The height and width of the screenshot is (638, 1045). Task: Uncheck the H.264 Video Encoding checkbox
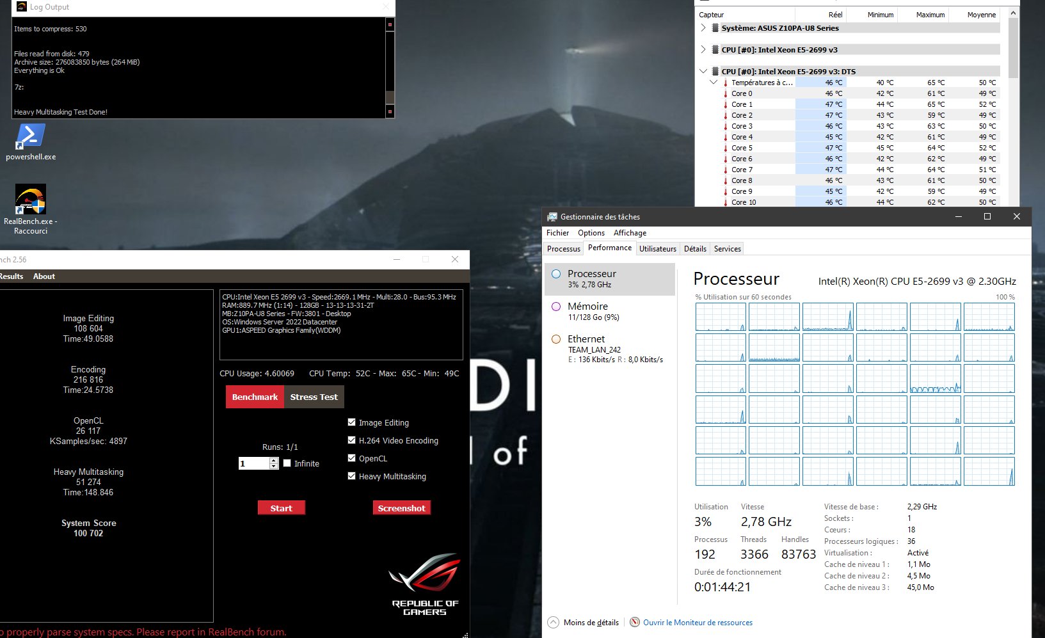click(x=351, y=440)
